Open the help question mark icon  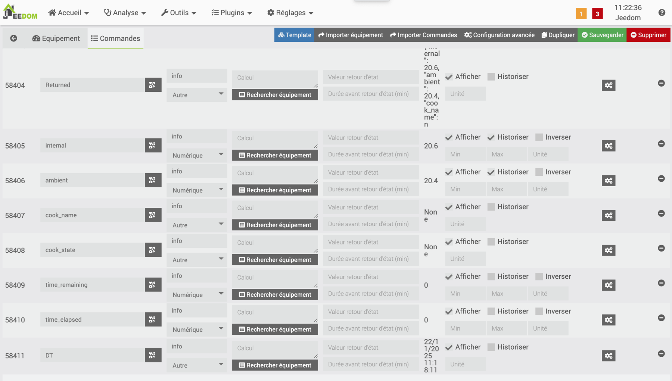click(662, 13)
